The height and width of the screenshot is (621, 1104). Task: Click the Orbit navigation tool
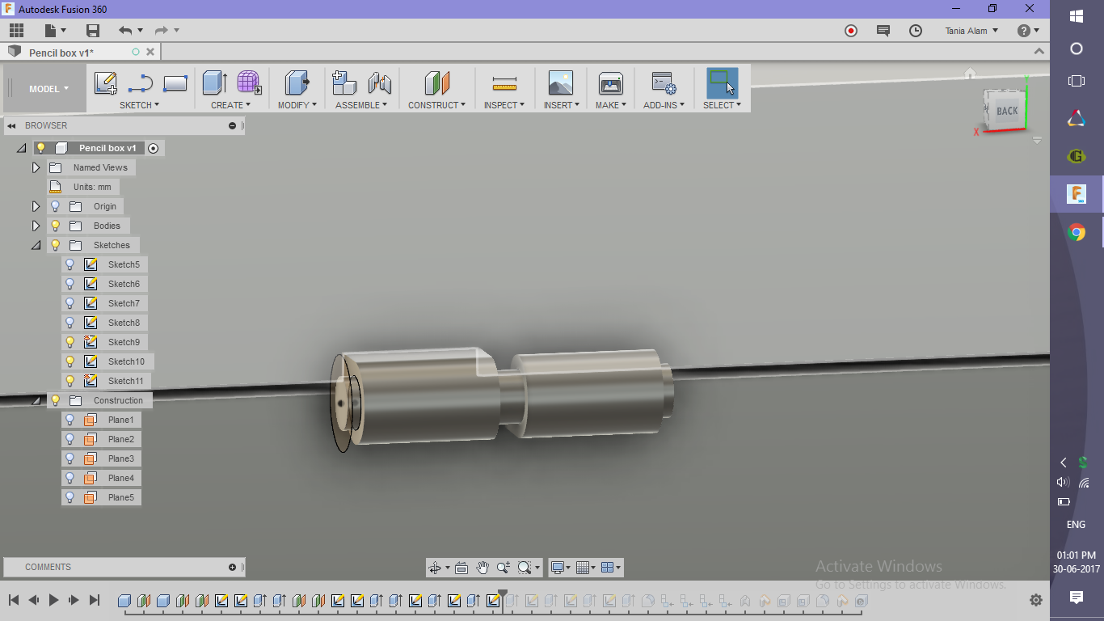[x=436, y=568]
